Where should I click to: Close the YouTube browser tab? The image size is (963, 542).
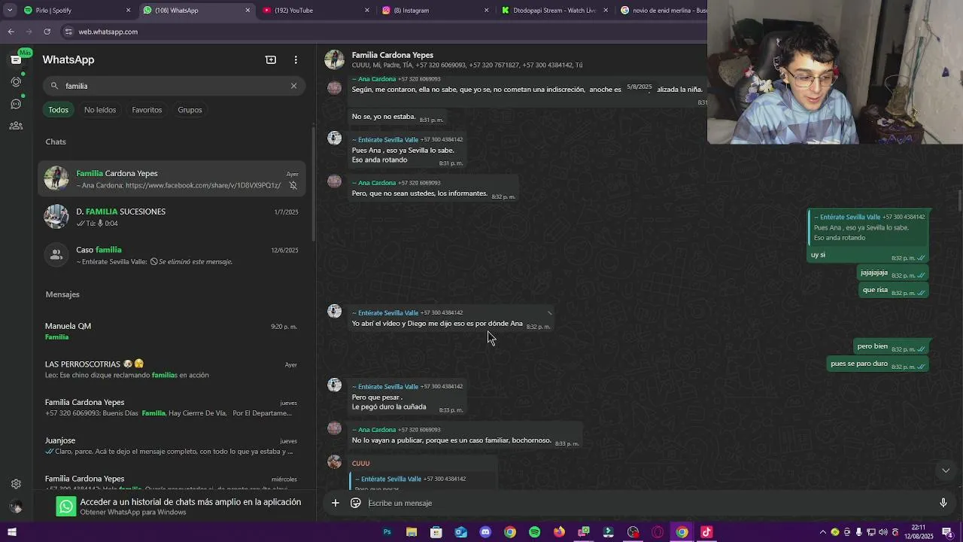(x=367, y=11)
